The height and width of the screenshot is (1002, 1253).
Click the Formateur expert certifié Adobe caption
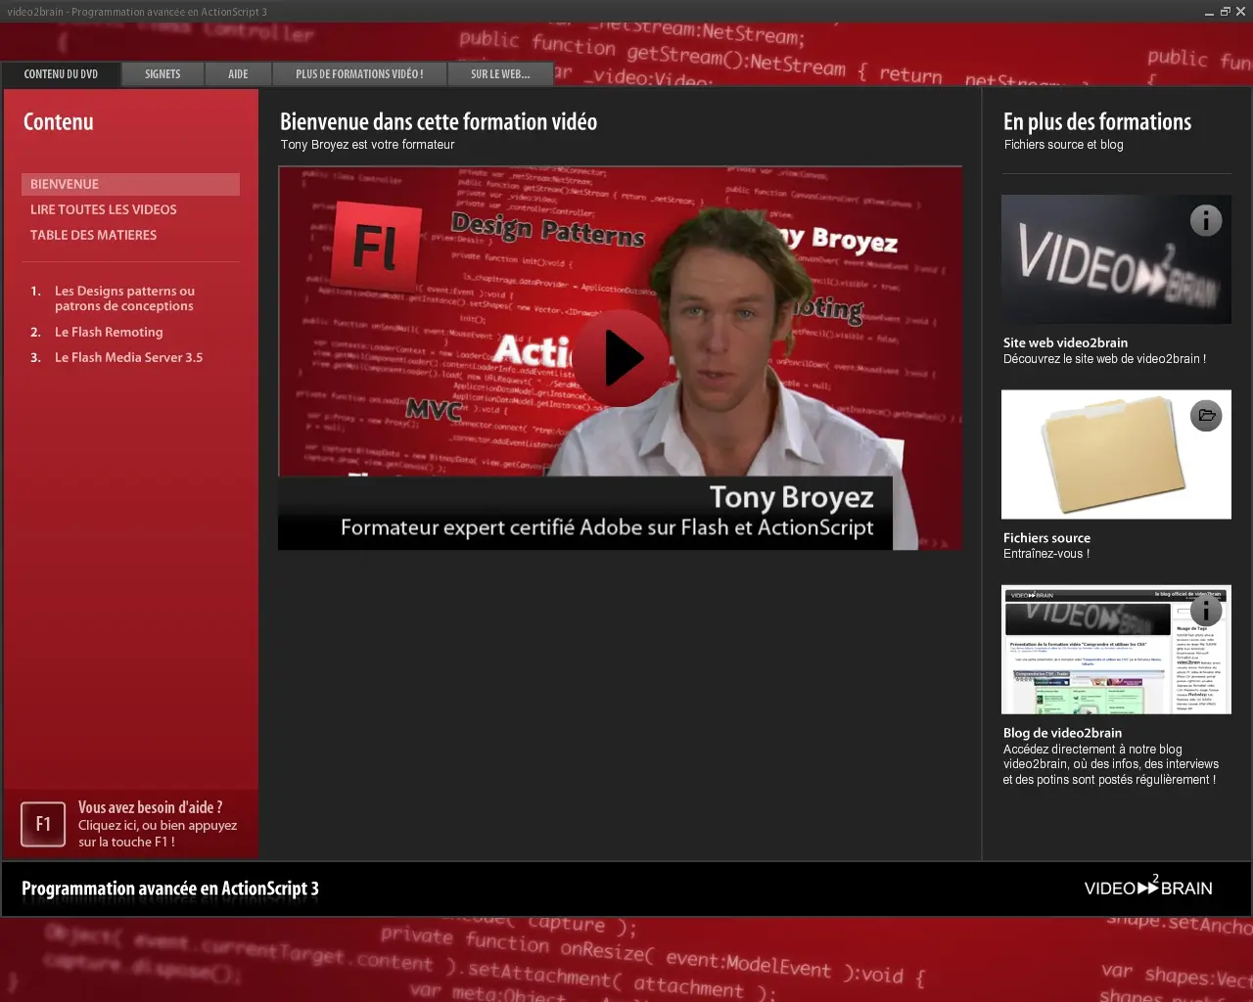point(607,527)
